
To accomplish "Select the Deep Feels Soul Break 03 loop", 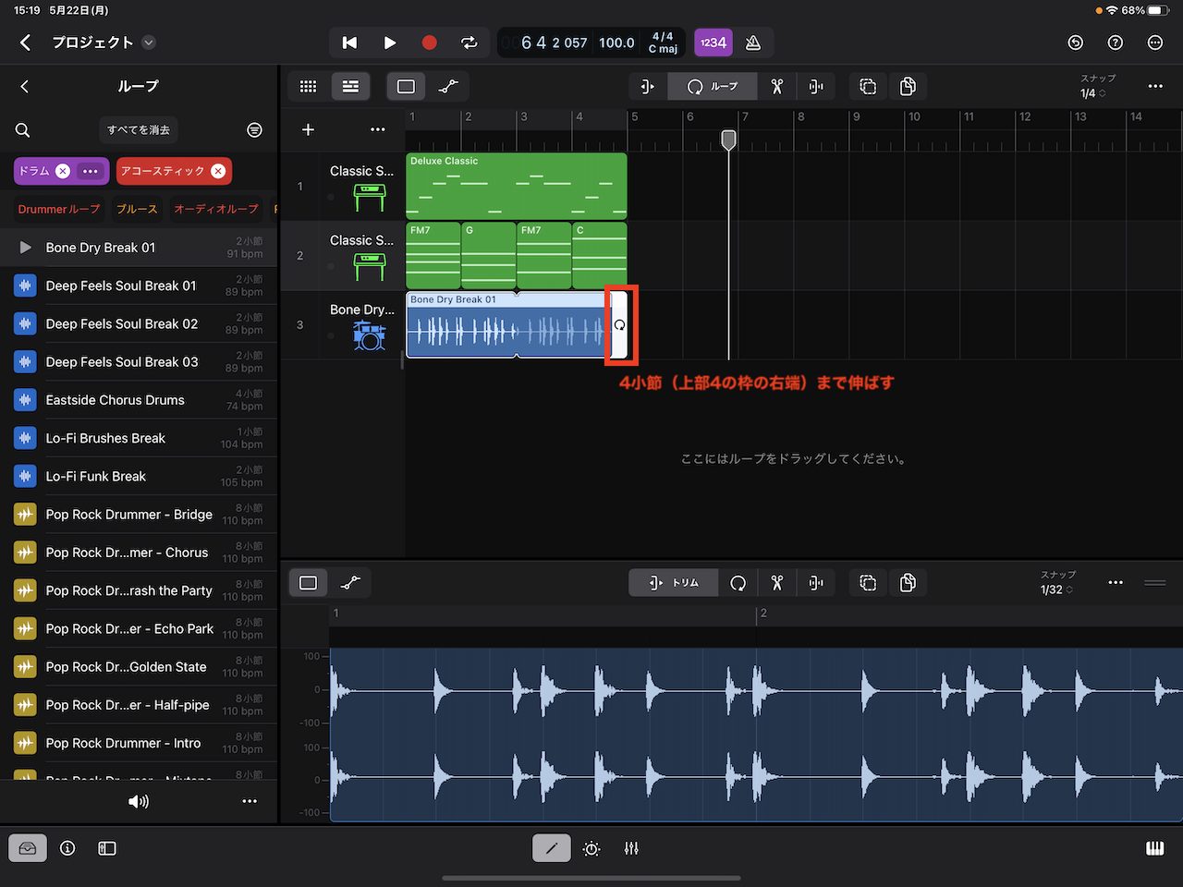I will [139, 362].
